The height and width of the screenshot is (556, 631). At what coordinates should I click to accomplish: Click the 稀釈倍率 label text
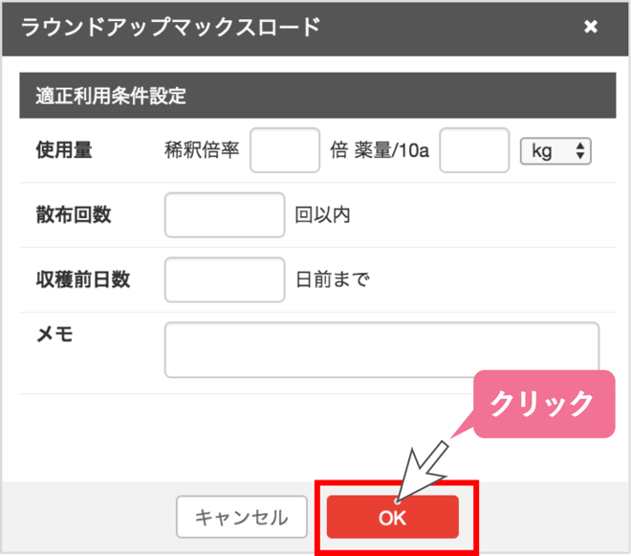click(x=202, y=151)
